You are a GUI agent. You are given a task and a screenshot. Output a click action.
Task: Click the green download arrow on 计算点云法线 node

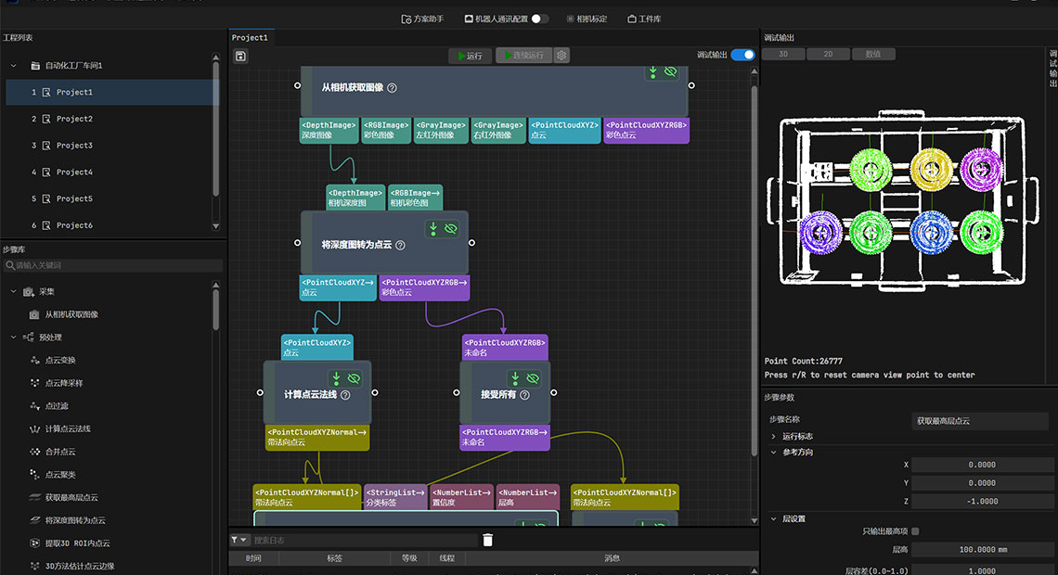point(336,378)
